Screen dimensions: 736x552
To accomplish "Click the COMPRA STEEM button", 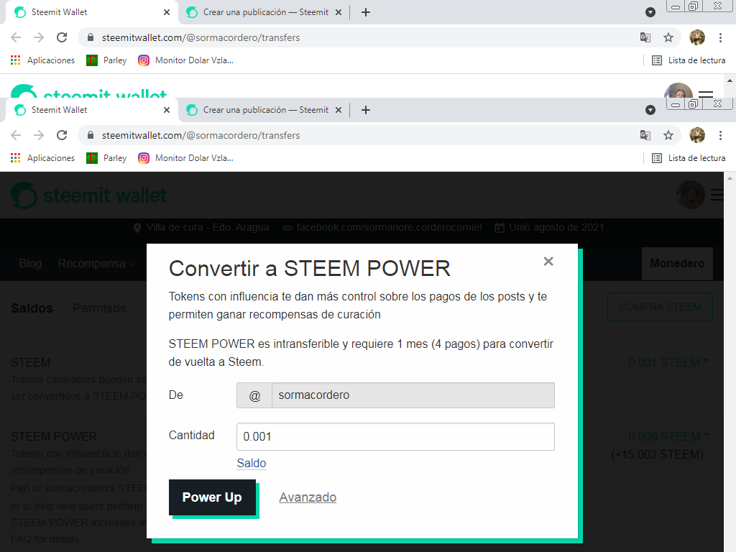I will pos(660,307).
